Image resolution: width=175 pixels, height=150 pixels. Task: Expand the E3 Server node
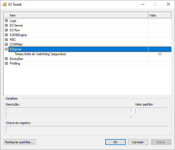tap(6, 25)
